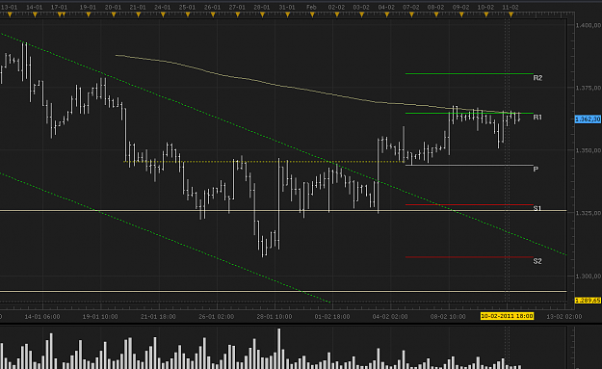This screenshot has height=369, width=602.
Task: Click the 1.325,00 price axis label
Action: [x=589, y=213]
